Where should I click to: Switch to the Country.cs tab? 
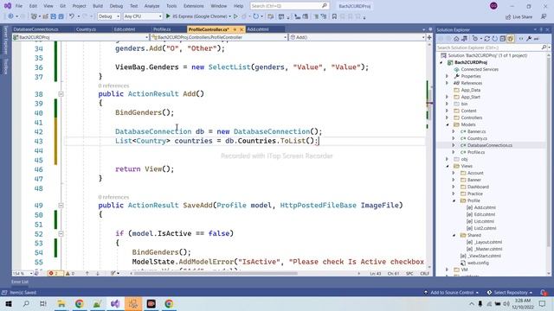coord(86,29)
